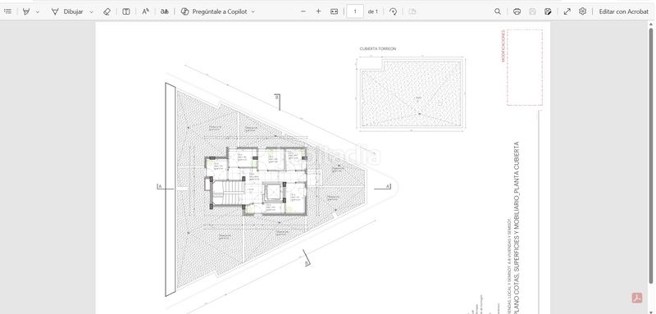656x314 pixels.
Task: Print the PDF document
Action: tap(517, 11)
